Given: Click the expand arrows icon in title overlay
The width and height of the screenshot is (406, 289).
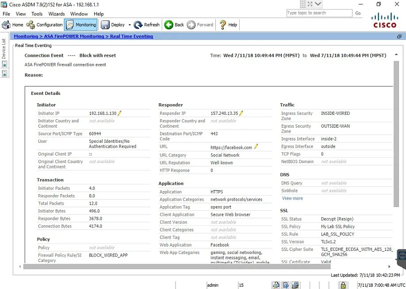Looking at the screenshot, I should (x=310, y=4).
